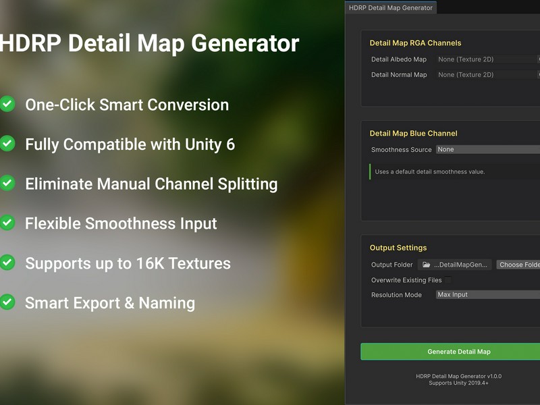Click the 'Detail Normal Map' label

click(x=399, y=75)
